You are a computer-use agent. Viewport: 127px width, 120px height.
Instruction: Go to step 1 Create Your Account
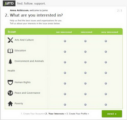[x=32, y=114]
